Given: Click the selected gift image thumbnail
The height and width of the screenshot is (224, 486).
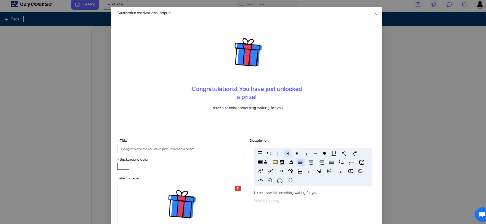Looking at the screenshot, I should tap(182, 204).
